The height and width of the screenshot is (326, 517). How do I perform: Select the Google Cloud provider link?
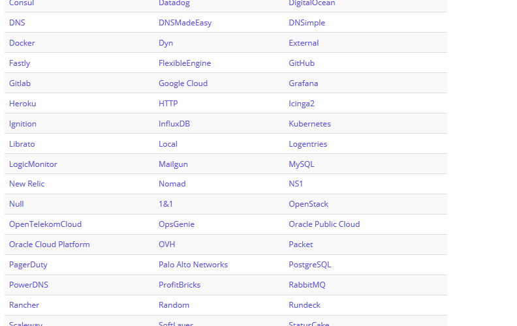pos(183,83)
